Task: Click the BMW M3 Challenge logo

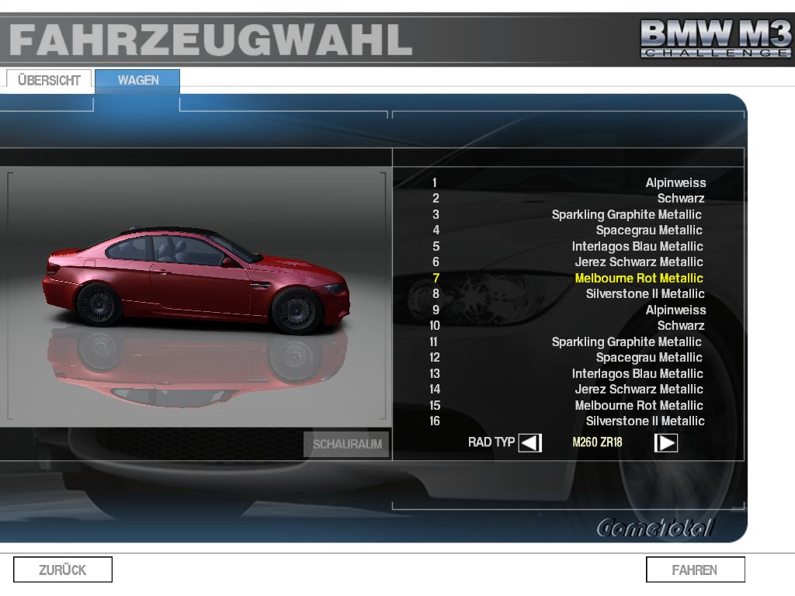Action: (x=715, y=39)
